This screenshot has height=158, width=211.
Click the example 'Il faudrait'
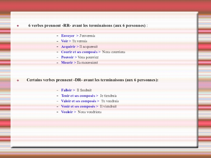tap(84, 90)
